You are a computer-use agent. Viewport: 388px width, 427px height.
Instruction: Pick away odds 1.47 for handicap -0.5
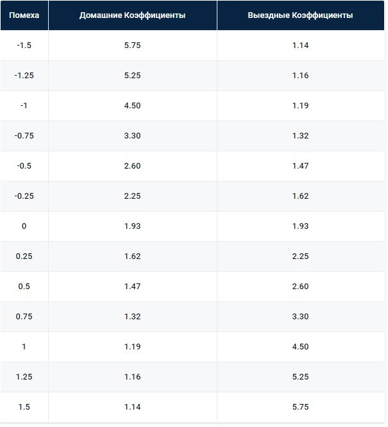pos(300,166)
